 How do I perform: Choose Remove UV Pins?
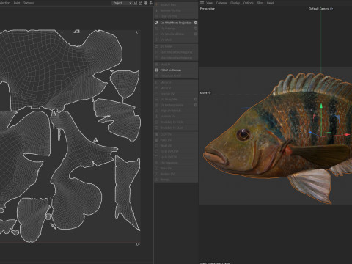pos(176,10)
